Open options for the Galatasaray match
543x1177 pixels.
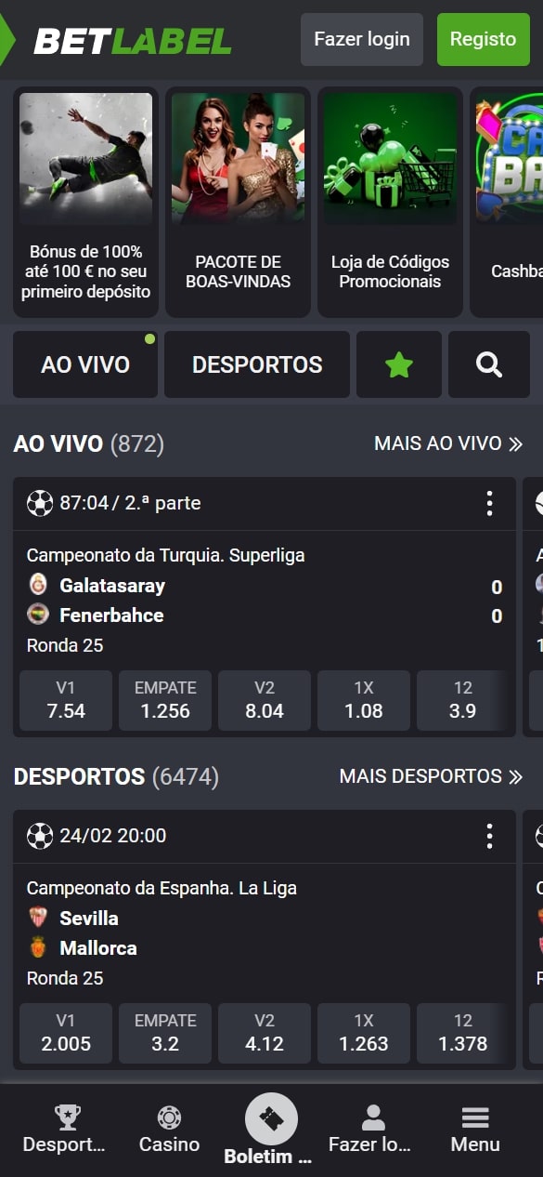pos(489,503)
